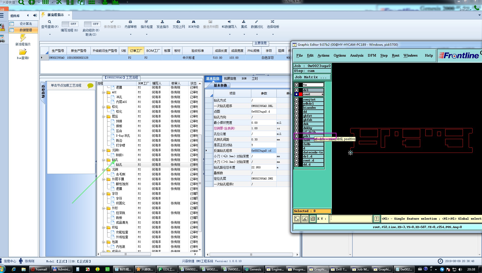Click the ECN升级 icon

(x=194, y=22)
